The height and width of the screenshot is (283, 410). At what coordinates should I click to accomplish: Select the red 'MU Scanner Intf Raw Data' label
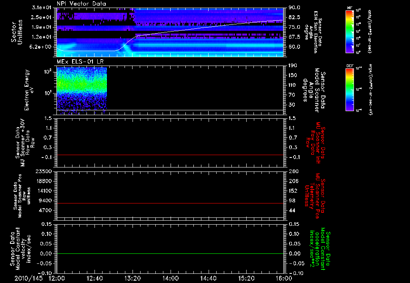[315, 143]
